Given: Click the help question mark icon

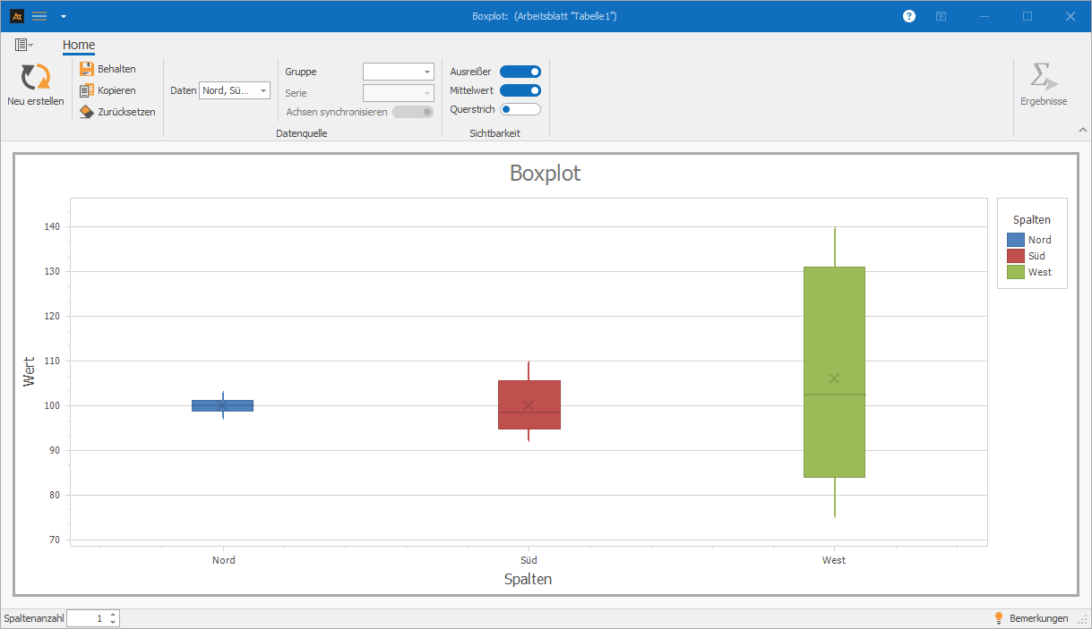Looking at the screenshot, I should tap(909, 16).
